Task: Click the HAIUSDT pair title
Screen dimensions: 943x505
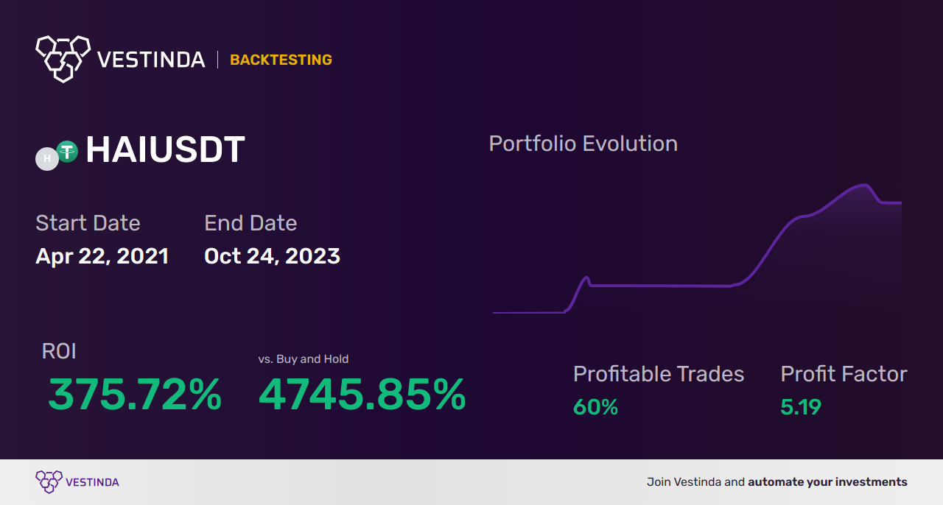Action: (x=165, y=150)
